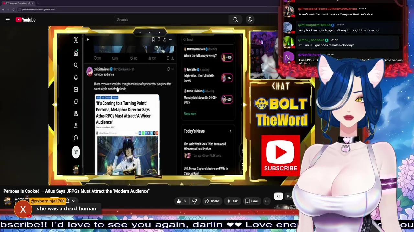Image resolution: width=414 pixels, height=232 pixels.
Task: Open Tim Walz Third Term news item
Action: click(205, 146)
